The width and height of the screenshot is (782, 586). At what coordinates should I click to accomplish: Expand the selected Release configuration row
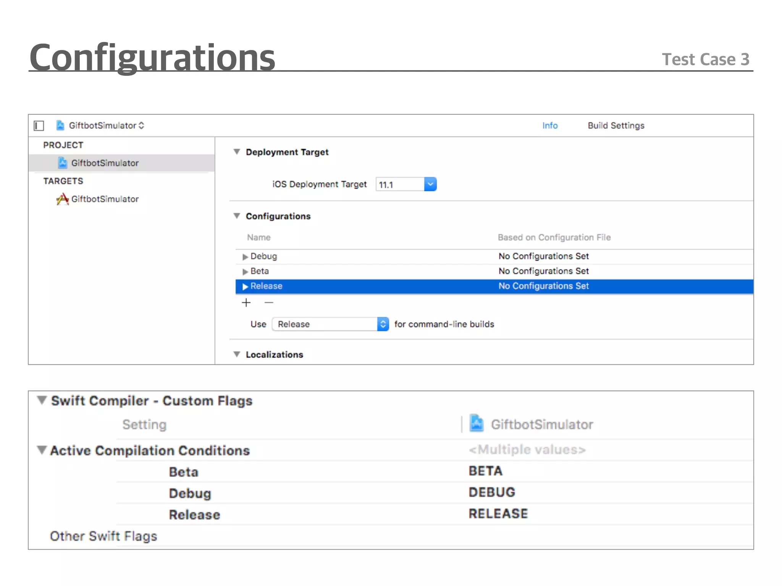click(x=245, y=287)
